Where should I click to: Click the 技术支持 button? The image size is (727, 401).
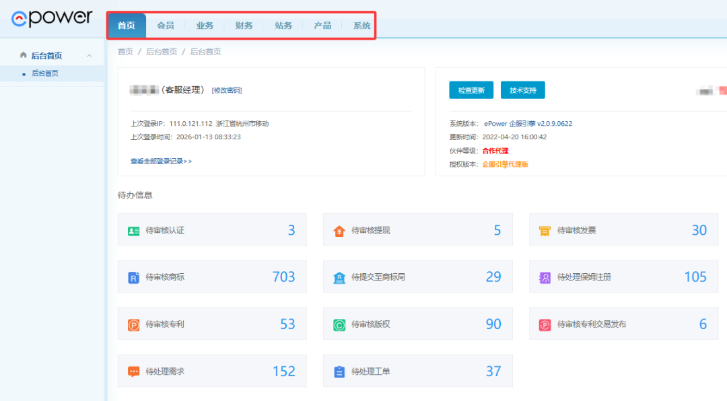coord(522,90)
